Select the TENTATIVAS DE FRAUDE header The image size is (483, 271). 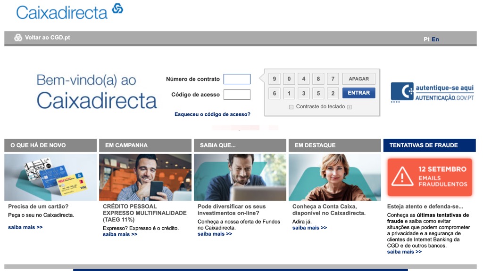429,145
